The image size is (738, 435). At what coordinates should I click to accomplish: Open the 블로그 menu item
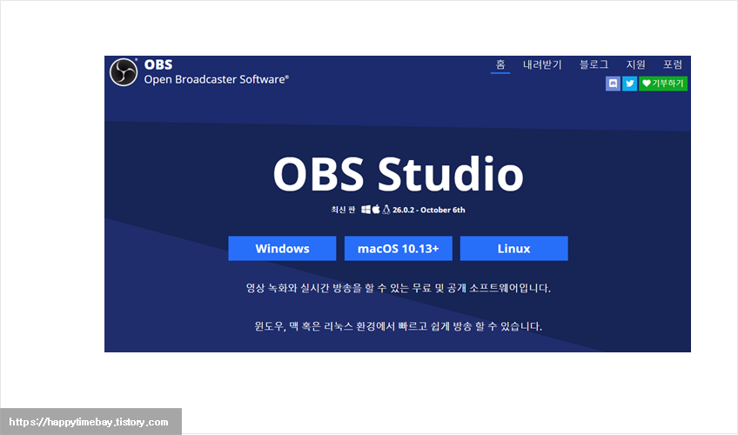594,64
